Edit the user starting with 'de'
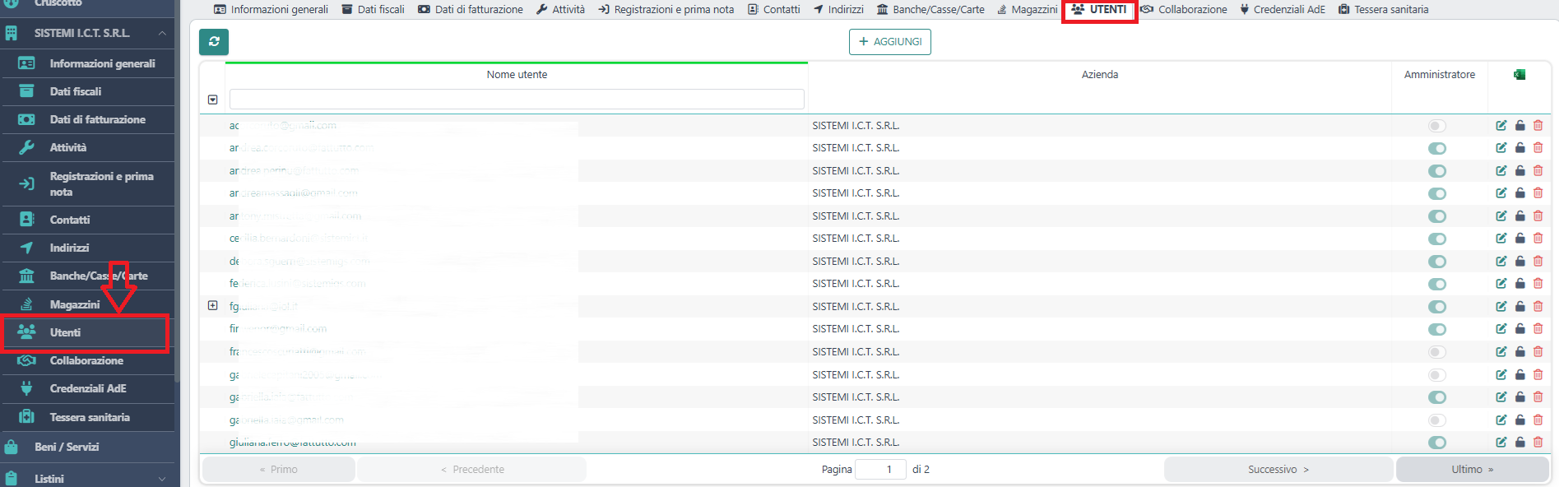The image size is (1559, 487). pyautogui.click(x=1501, y=262)
